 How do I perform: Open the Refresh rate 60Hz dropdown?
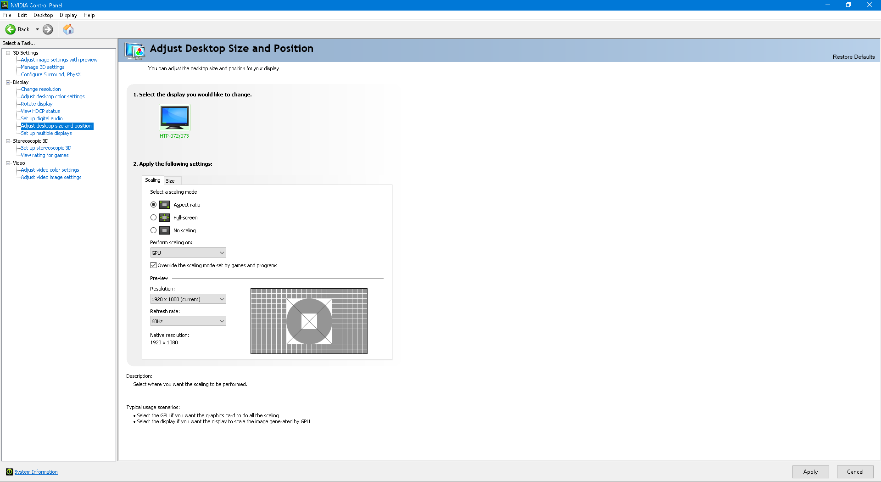[188, 321]
